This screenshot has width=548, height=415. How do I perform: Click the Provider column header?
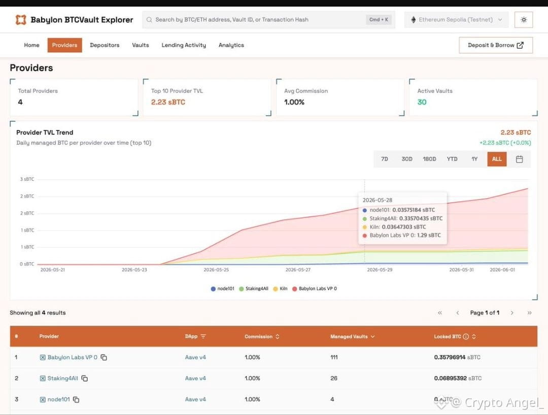(x=49, y=336)
